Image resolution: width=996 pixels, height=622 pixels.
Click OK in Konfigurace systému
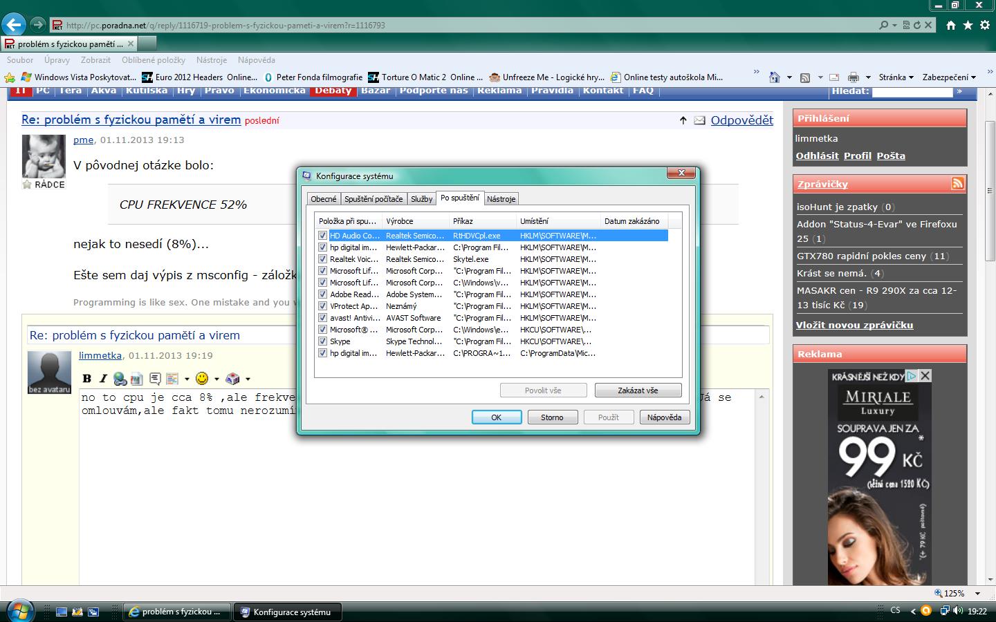coord(497,417)
